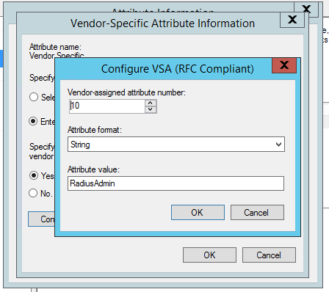Decrement the vendor-assigned attribute number spinner
This screenshot has width=329, height=292.
[x=151, y=109]
